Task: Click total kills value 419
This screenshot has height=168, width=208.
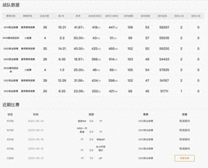Action: pyautogui.click(x=95, y=27)
